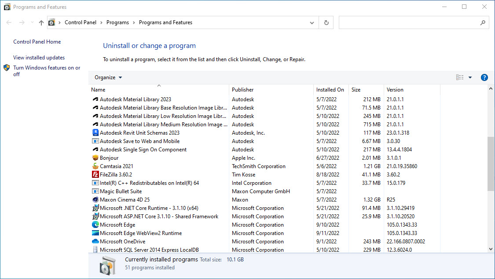
Task: Expand the chevron after Programs in the breadcrumb
Action: click(x=134, y=22)
